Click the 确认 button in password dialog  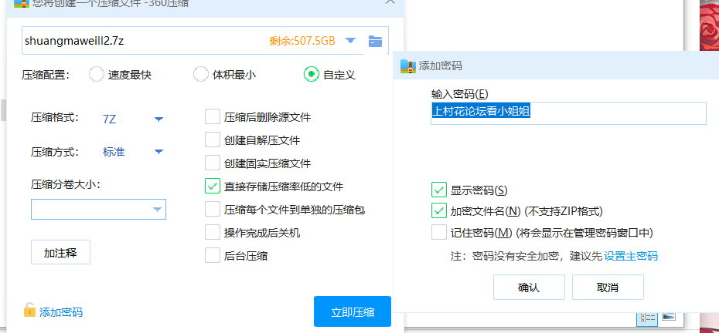point(529,288)
